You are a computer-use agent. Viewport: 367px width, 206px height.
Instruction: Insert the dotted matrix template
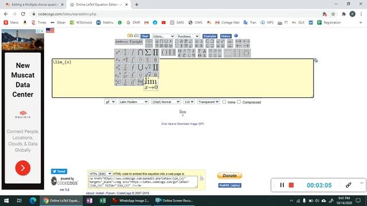coord(228,53)
